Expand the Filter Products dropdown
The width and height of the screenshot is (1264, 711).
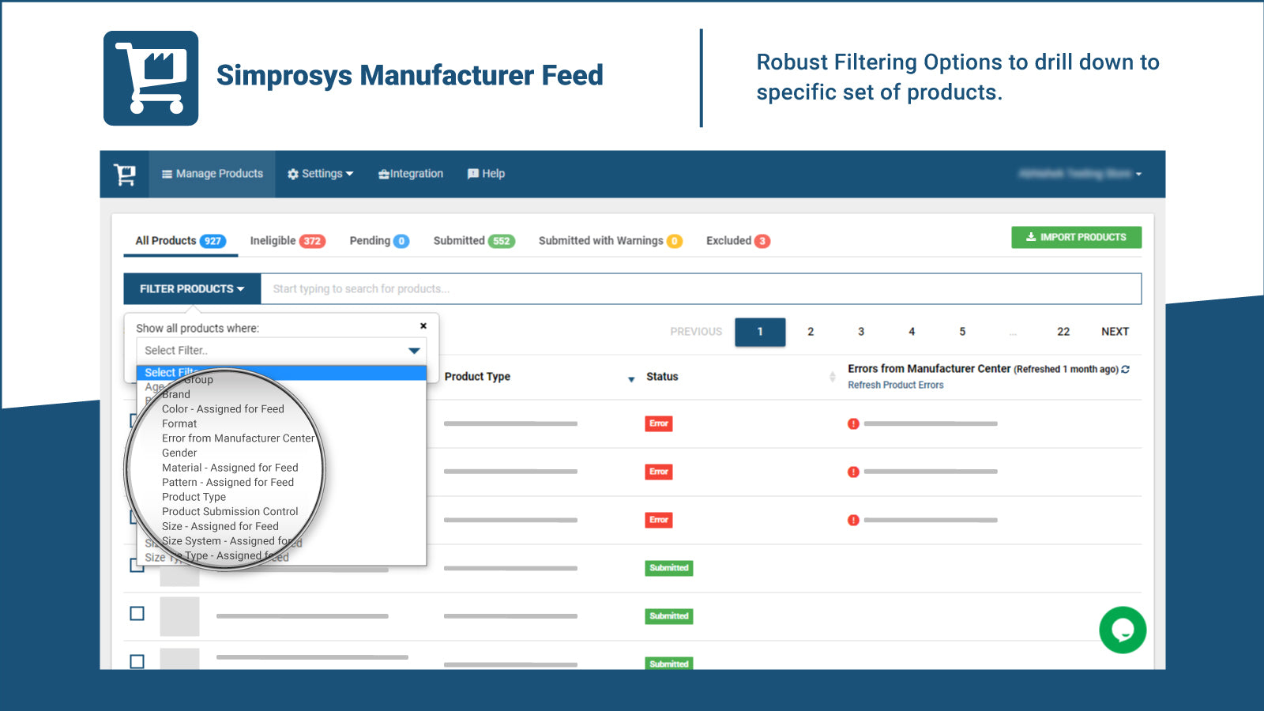coord(191,288)
